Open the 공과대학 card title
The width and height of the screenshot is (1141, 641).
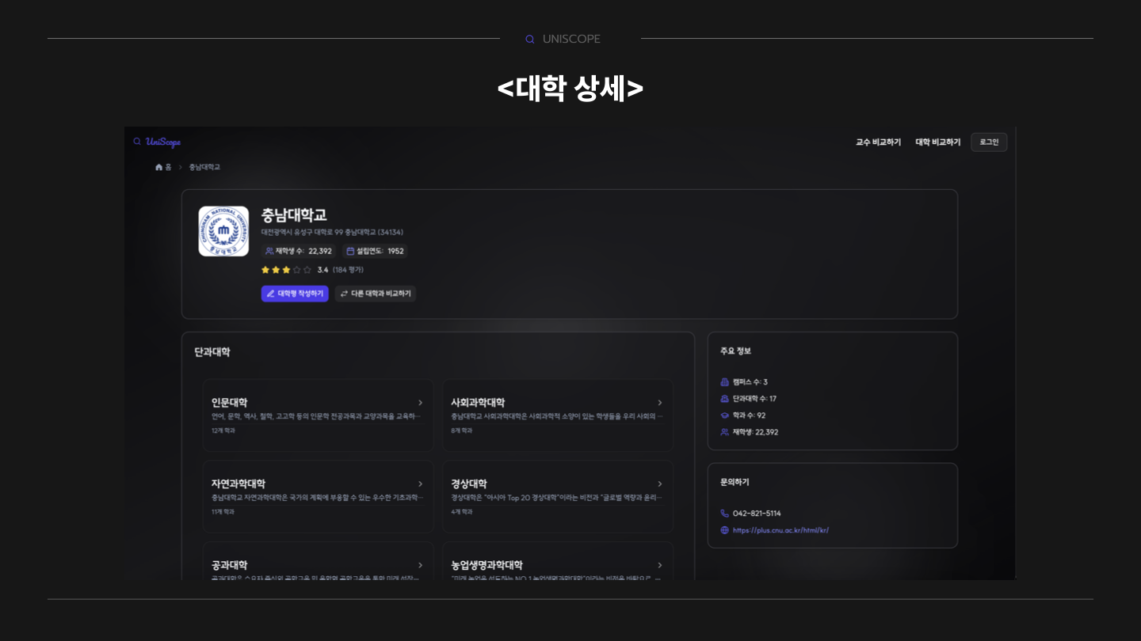(229, 566)
